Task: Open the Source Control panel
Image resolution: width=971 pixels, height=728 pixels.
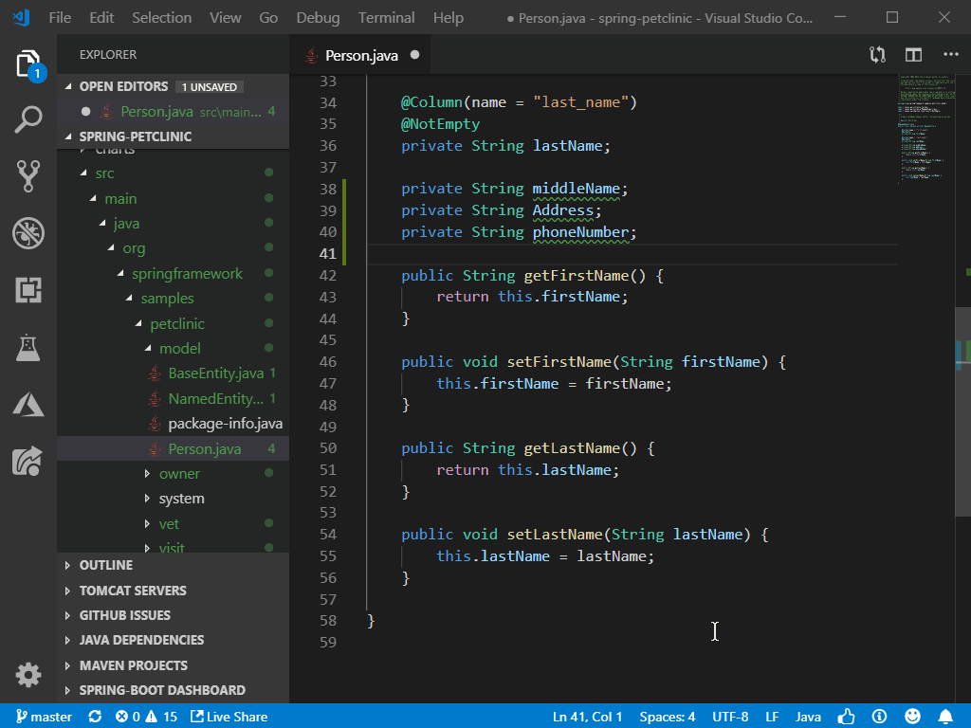Action: pos(28,176)
